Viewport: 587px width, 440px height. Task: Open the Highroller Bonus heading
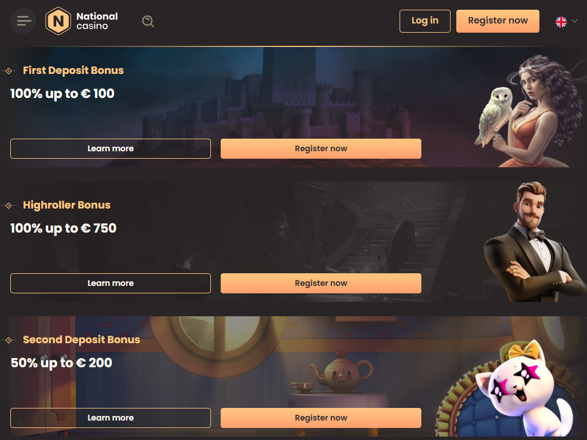tap(66, 205)
